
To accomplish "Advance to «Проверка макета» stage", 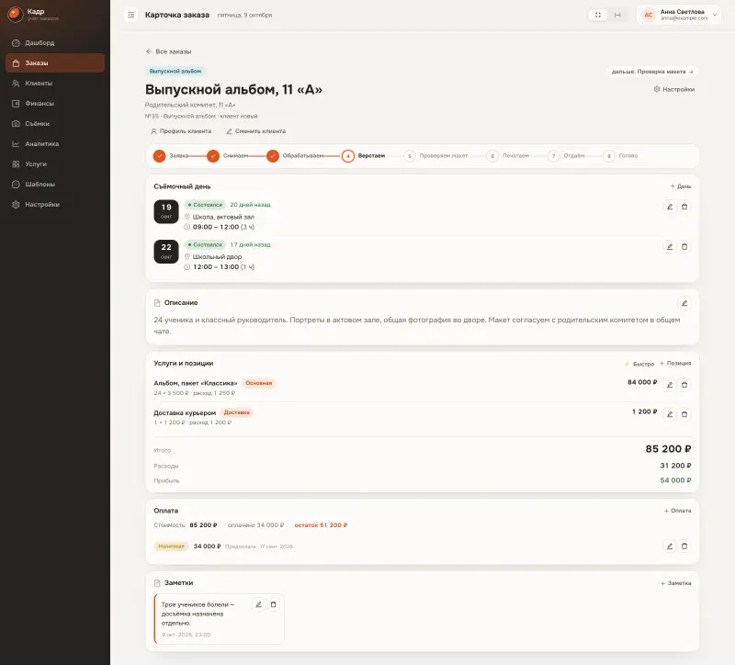I will [652, 72].
